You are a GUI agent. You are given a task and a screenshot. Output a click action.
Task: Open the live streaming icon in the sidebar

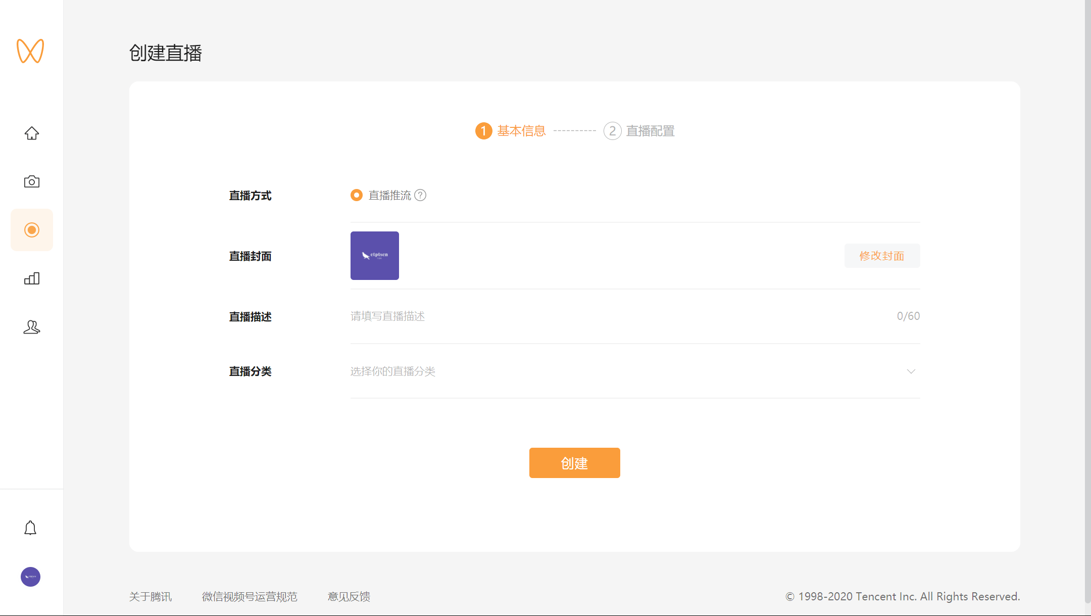click(31, 230)
